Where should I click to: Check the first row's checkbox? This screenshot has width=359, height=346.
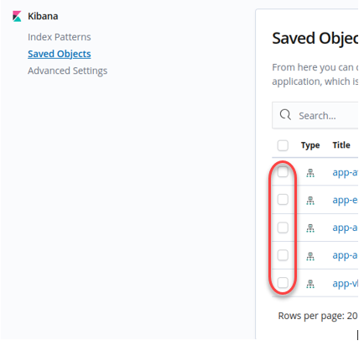(283, 172)
